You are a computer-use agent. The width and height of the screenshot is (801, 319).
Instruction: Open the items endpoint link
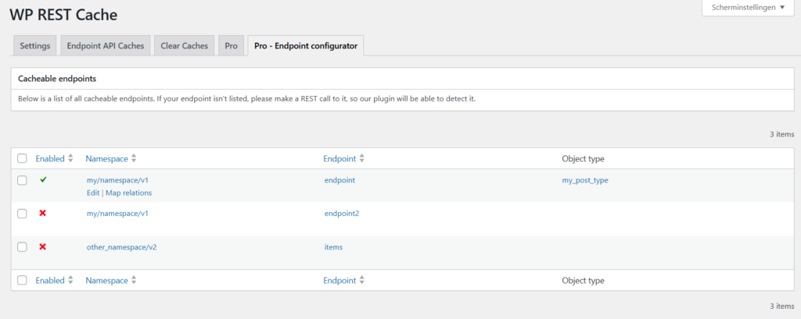coord(333,247)
